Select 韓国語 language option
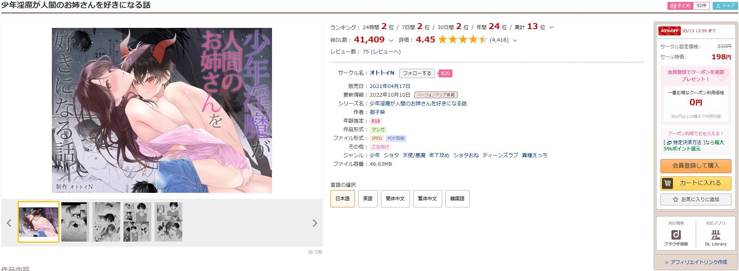Viewport: 739px width, 271px height. pos(457,199)
